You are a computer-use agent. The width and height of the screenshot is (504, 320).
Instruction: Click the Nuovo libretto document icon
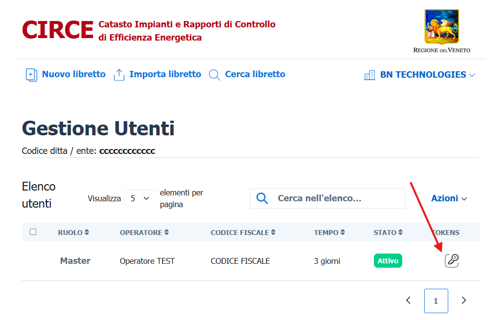[x=31, y=75]
